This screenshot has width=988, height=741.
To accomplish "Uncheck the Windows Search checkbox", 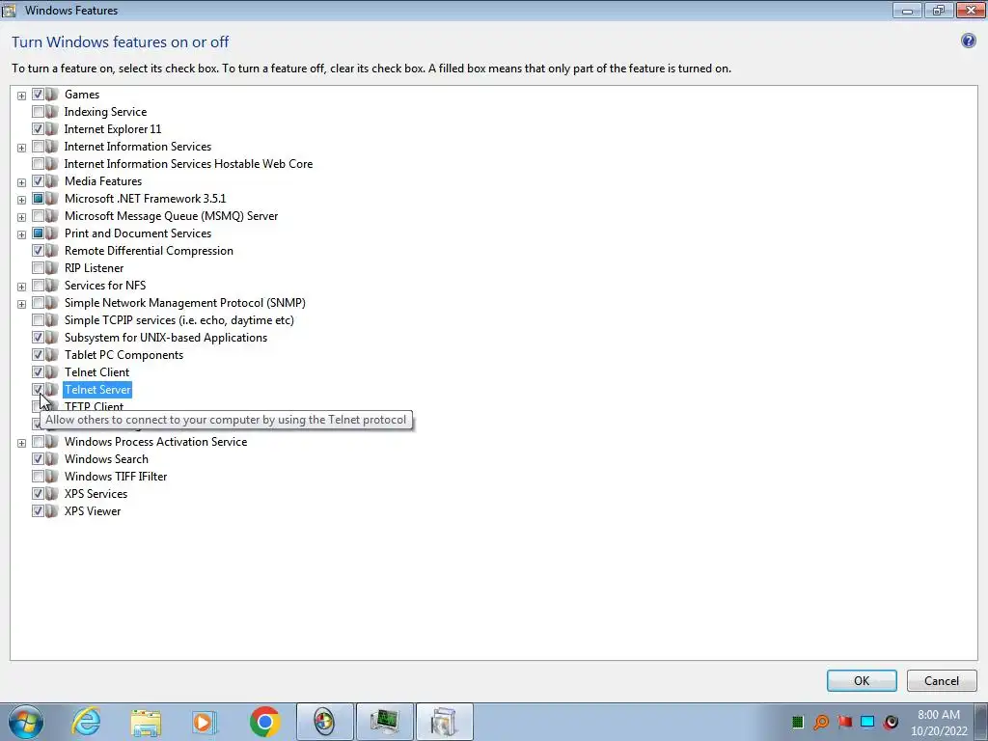I will click(38, 459).
